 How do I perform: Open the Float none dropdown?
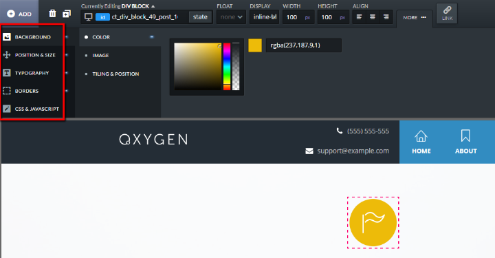pyautogui.click(x=231, y=17)
